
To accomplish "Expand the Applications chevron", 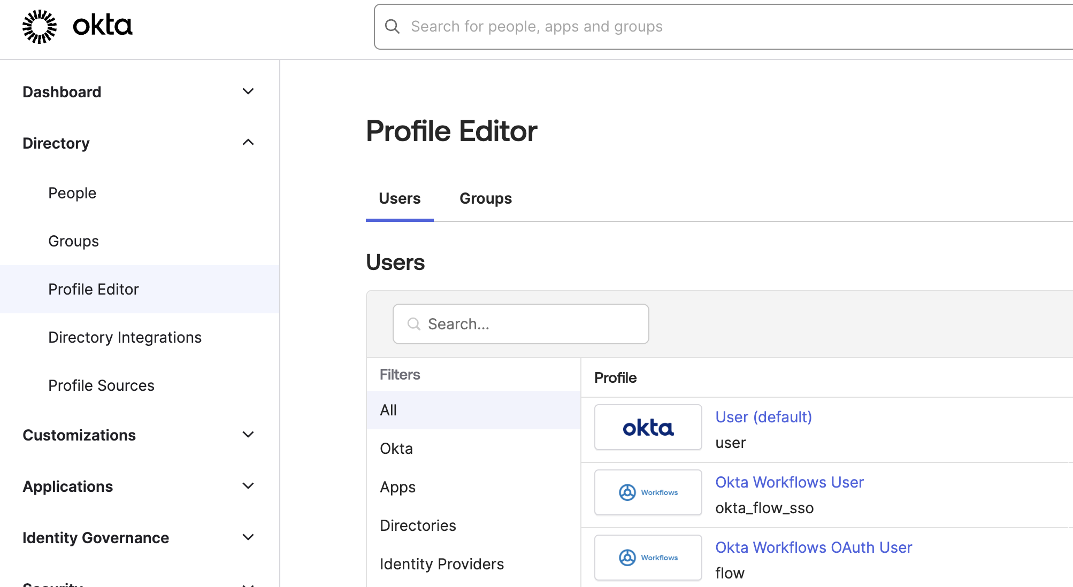I will 248,486.
